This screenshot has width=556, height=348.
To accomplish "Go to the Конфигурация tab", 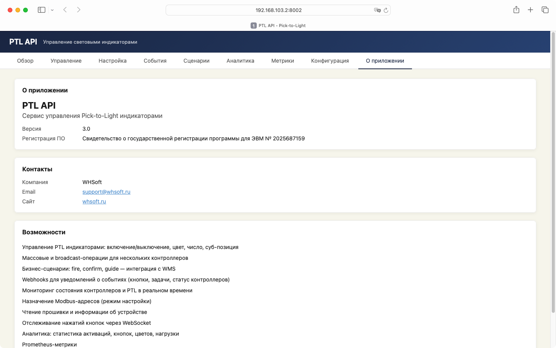I will click(x=330, y=61).
